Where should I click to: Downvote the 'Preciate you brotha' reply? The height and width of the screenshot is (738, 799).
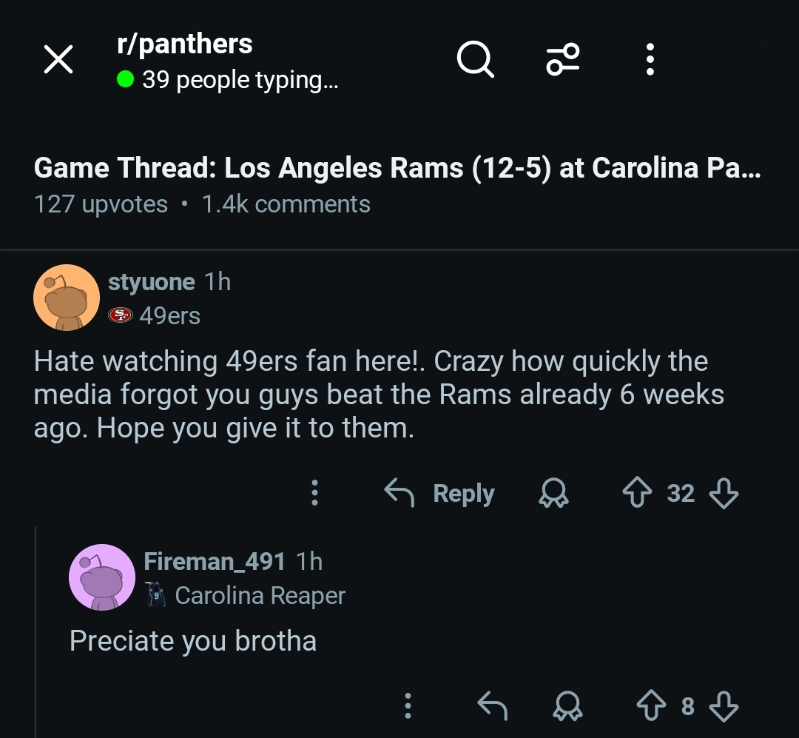point(724,706)
